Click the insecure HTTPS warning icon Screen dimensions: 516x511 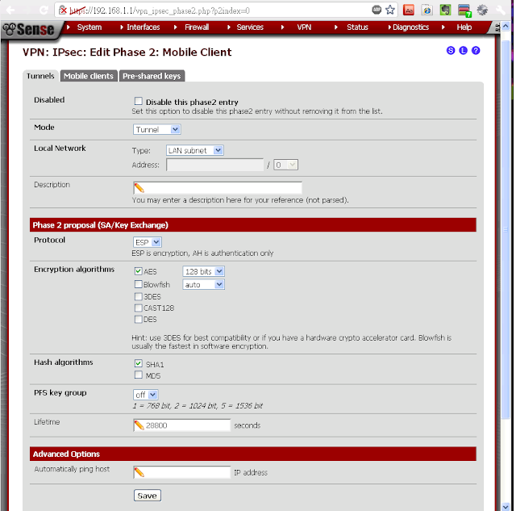(63, 10)
